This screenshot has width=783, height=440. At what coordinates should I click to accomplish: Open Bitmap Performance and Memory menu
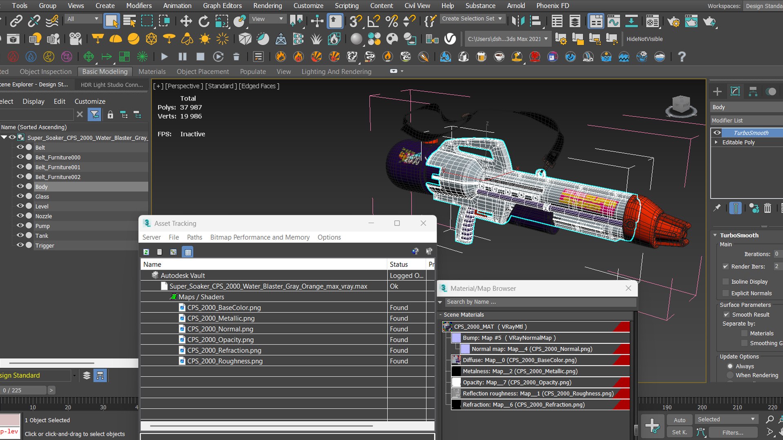click(x=260, y=237)
